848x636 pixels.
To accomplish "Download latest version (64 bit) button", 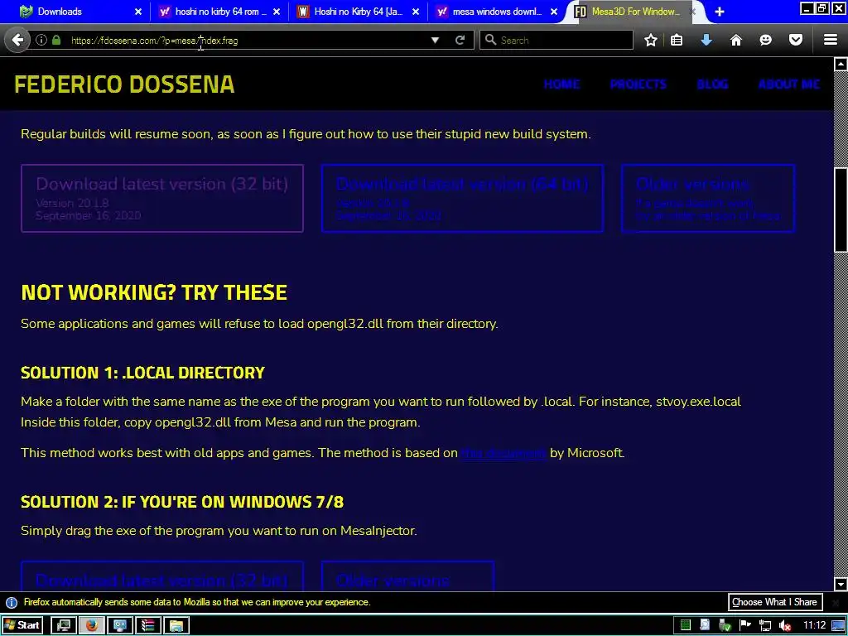I will click(462, 198).
